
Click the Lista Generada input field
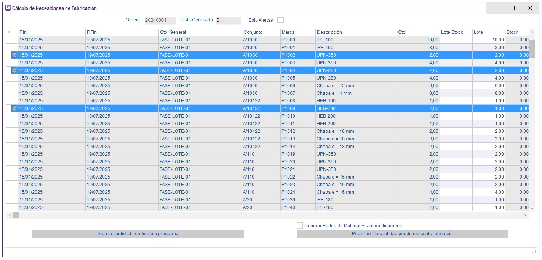point(228,20)
